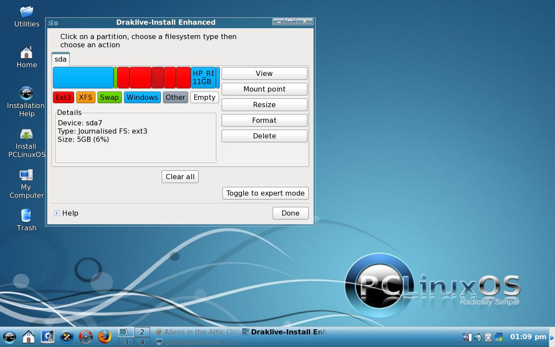Image resolution: width=555 pixels, height=347 pixels.
Task: Click the 'Size: 5GB (6%)' details line
Action: click(83, 139)
